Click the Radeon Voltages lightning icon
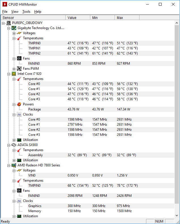The image size is (180, 224). 19,170
